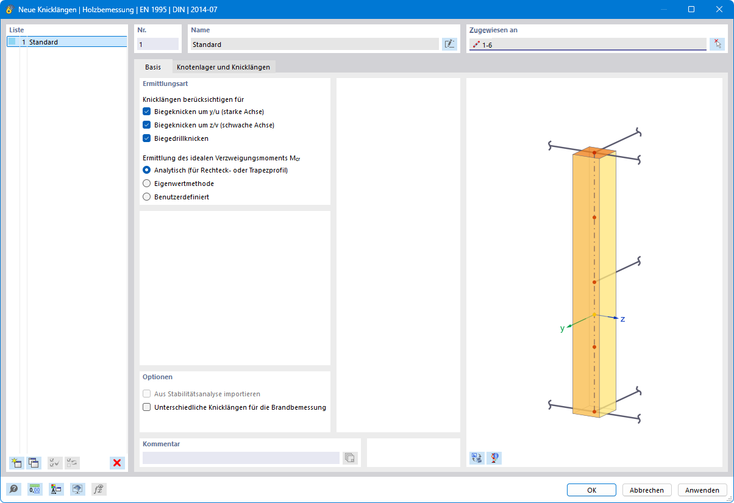Screen dimensions: 734x503
Task: Uncheck the Biegedrillknicken checkbox
Action: coord(146,138)
